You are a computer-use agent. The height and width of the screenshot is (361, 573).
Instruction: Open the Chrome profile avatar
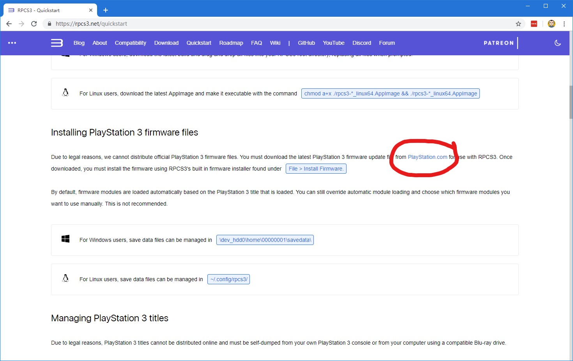click(551, 24)
